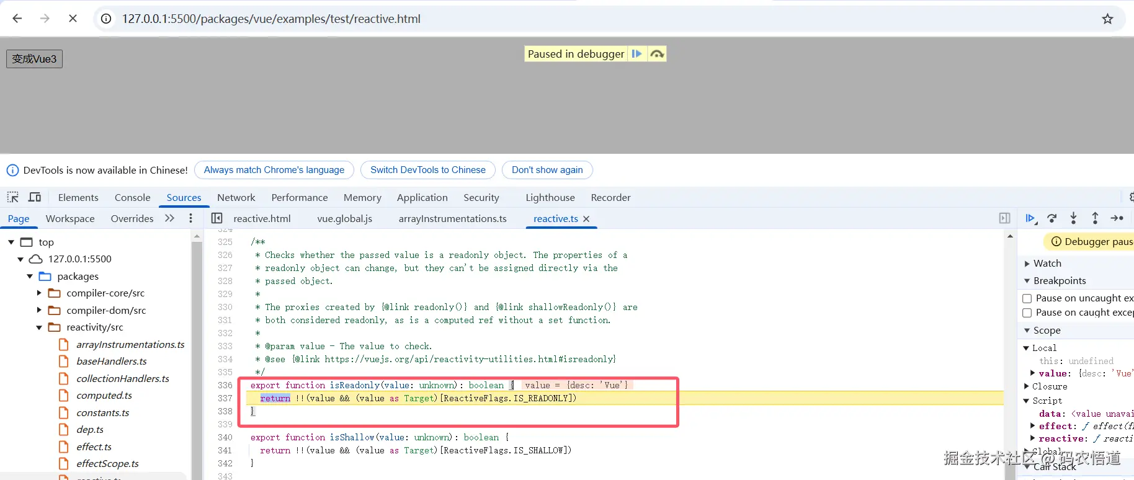Stop loading the page
The image size is (1134, 480).
pyautogui.click(x=73, y=19)
